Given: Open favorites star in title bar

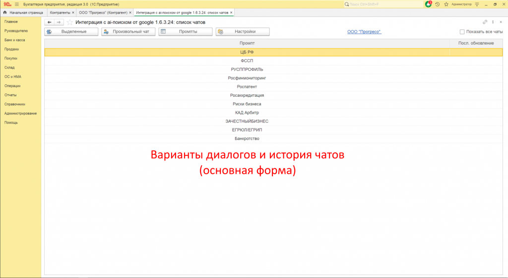Looking at the screenshot, I should point(446,4).
